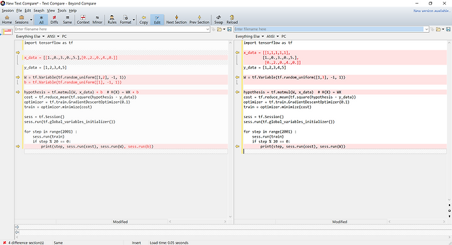Expand the Format dropdown arrow
Screen dimensions: 452x245
click(134, 19)
